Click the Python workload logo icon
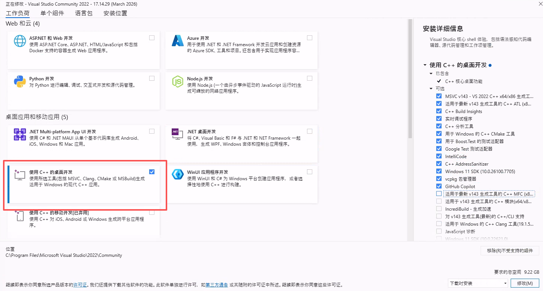The width and height of the screenshot is (543, 291). (x=20, y=81)
